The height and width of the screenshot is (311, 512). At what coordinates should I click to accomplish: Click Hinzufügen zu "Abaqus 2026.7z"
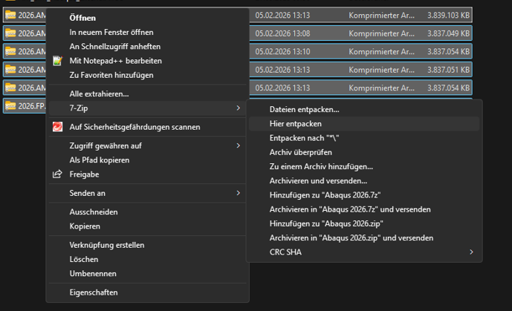coord(320,195)
